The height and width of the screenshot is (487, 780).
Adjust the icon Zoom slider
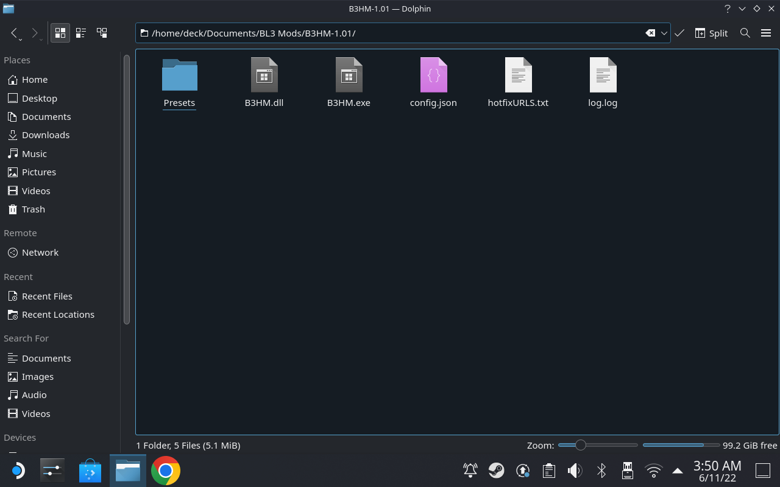(x=598, y=445)
